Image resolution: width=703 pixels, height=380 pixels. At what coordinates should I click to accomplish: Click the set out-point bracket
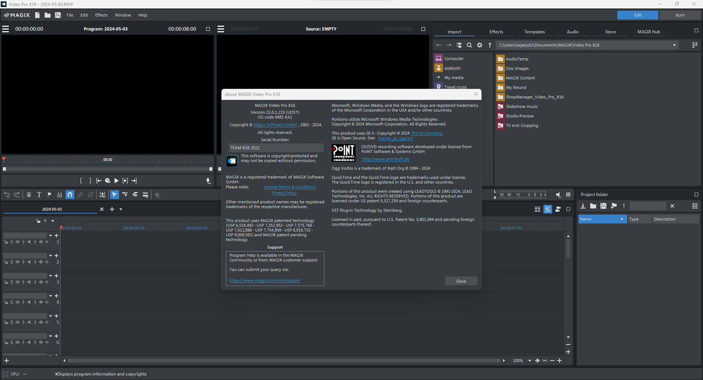90,180
